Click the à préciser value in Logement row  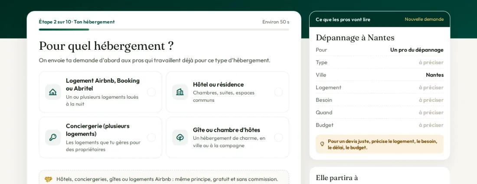click(431, 87)
